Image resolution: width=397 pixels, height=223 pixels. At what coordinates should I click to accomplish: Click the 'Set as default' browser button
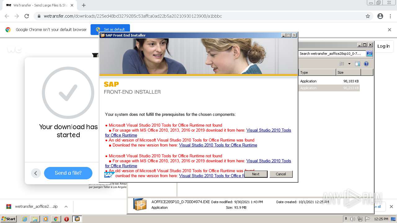point(110,29)
